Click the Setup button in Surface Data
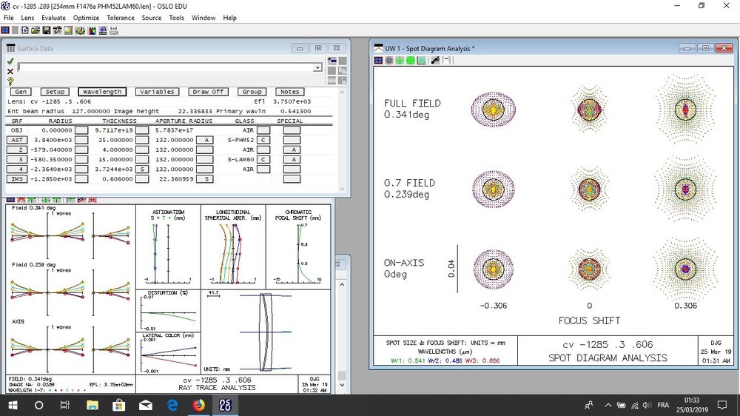This screenshot has height=416, width=740. tap(55, 92)
